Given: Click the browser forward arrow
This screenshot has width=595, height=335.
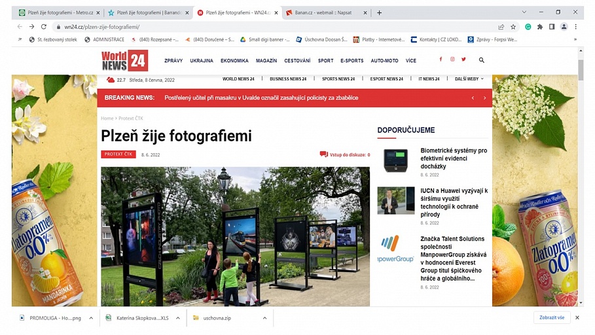Looking at the screenshot, I should [x=32, y=27].
